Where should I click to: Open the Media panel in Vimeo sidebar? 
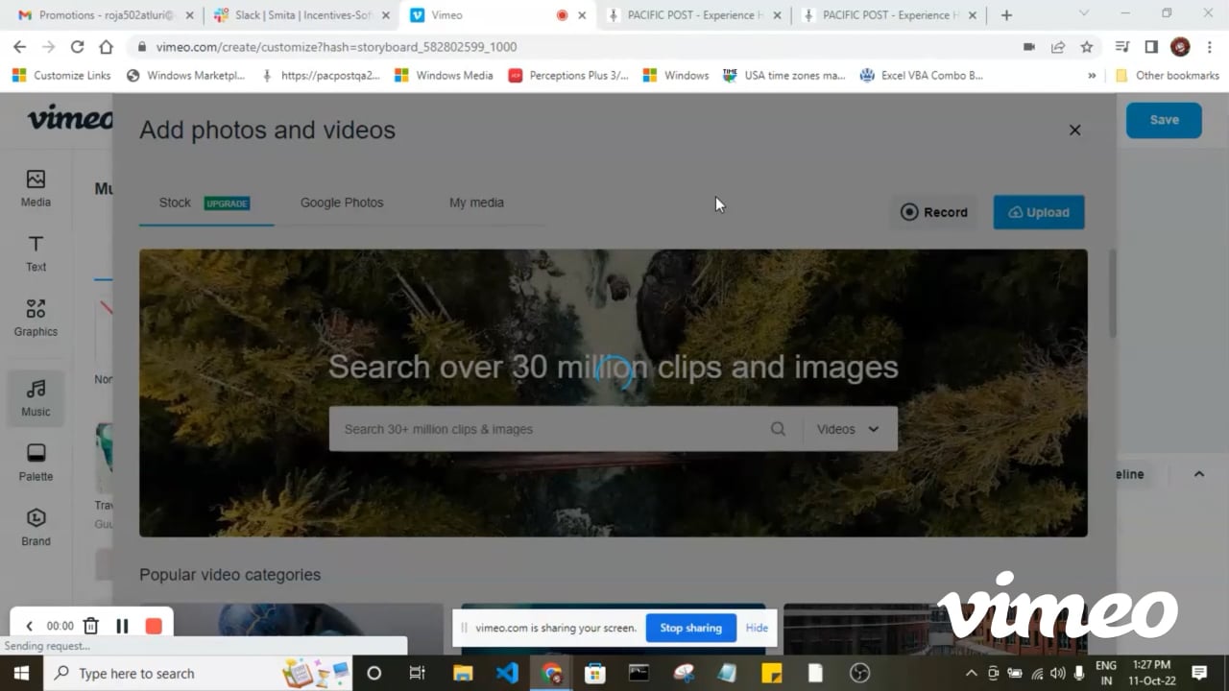pyautogui.click(x=36, y=188)
